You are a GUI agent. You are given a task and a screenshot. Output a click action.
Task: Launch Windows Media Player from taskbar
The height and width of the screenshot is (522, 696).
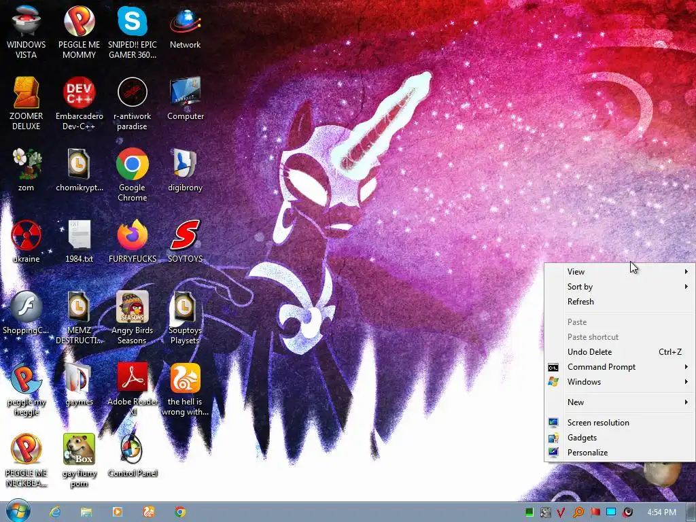pyautogui.click(x=117, y=512)
